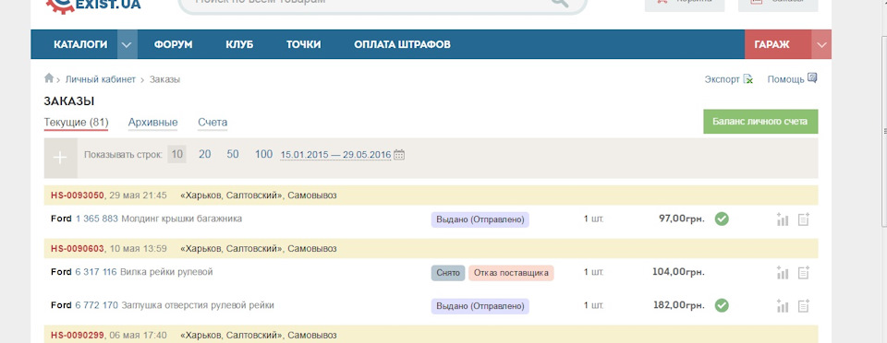Screen dimensions: 887x343
Task: Open the Каталоги menu item
Action: click(x=80, y=44)
